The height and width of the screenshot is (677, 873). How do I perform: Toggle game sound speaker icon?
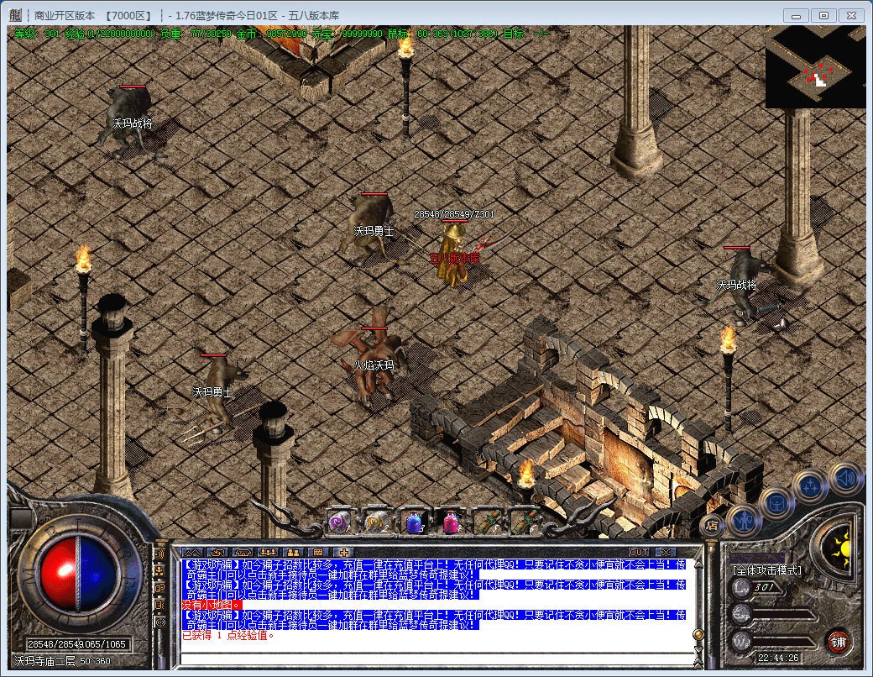[845, 478]
